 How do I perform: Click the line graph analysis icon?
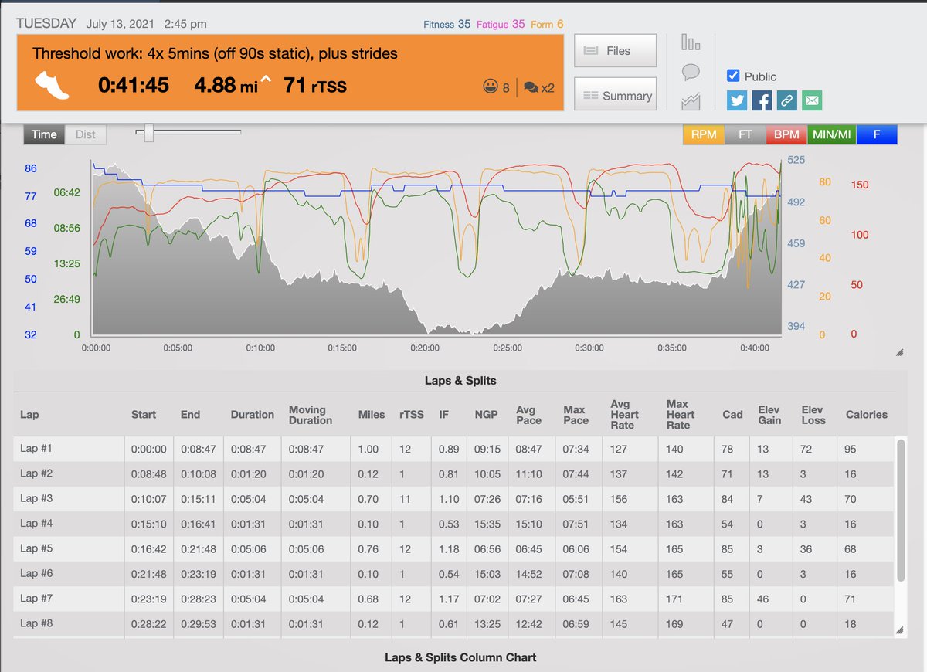pyautogui.click(x=690, y=100)
